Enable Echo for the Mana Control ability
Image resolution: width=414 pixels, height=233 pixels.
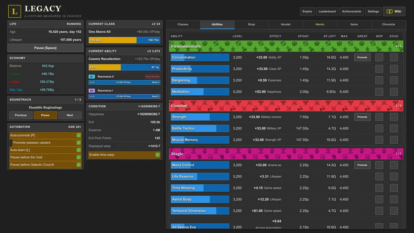click(394, 165)
